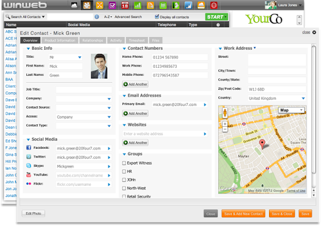321x226 pixels.
Task: Open the green bar chart icon
Action: tap(137, 5)
